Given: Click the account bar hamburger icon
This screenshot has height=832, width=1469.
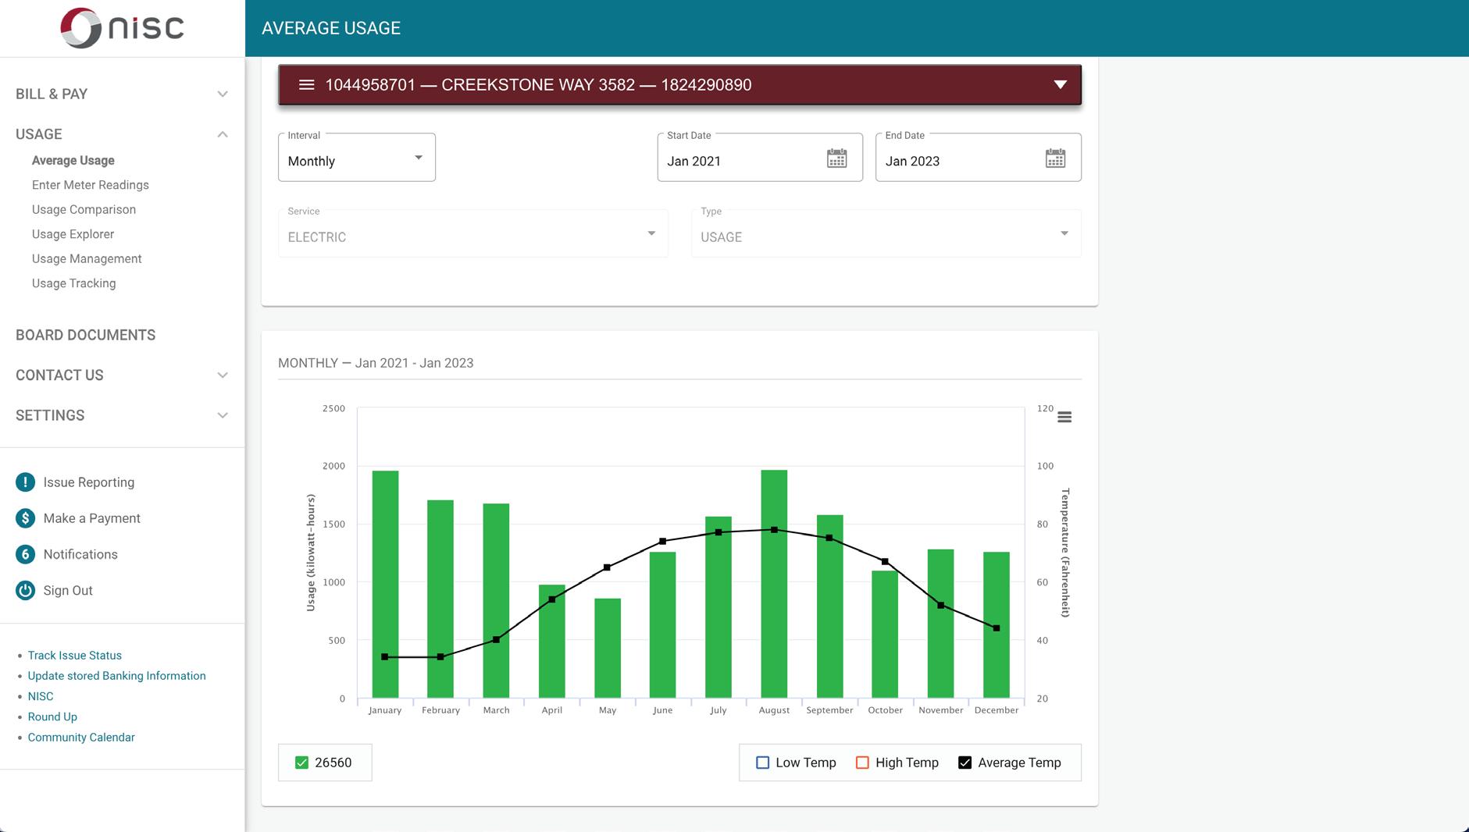Looking at the screenshot, I should pos(307,84).
